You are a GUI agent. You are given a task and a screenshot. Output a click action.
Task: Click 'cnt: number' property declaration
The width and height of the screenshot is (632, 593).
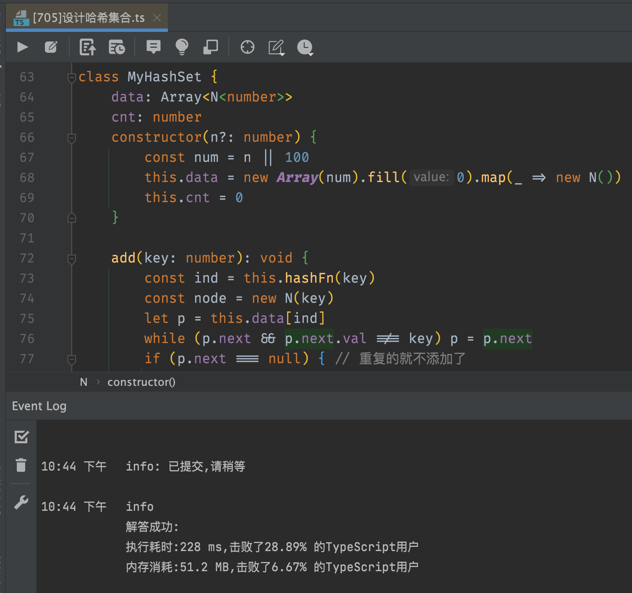click(157, 117)
